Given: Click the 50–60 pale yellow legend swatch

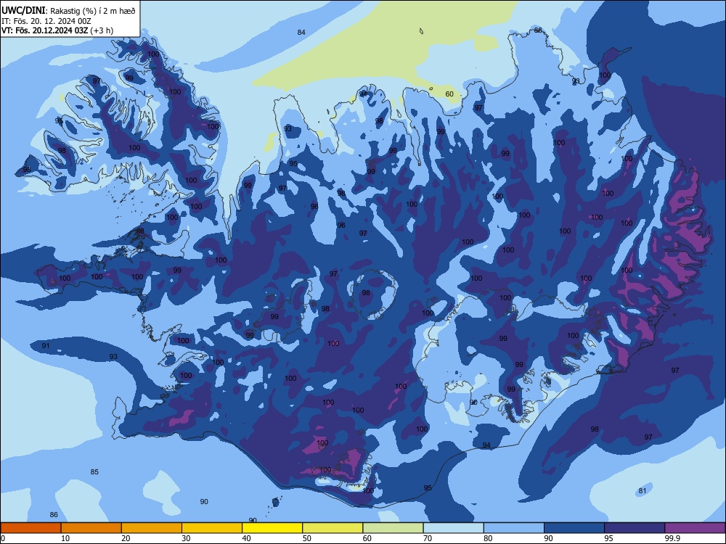Looking at the screenshot, I should [x=333, y=528].
